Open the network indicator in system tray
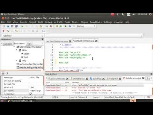Screen dimensions: 153x115 tap(123, 14)
